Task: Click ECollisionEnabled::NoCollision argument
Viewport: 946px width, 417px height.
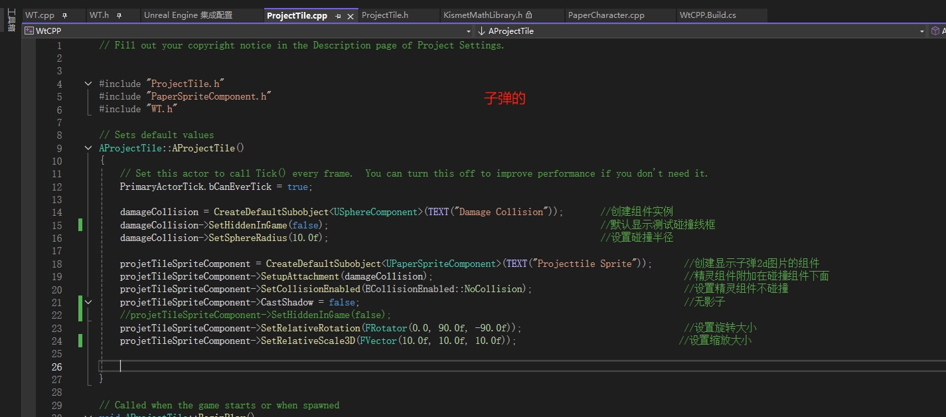Action: pyautogui.click(x=443, y=289)
